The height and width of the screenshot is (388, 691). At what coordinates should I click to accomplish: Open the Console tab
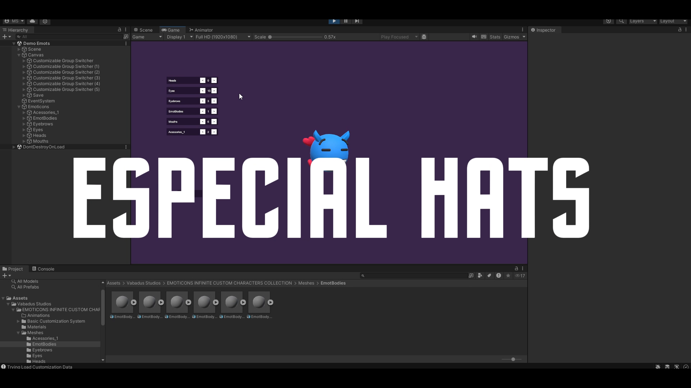click(43, 269)
